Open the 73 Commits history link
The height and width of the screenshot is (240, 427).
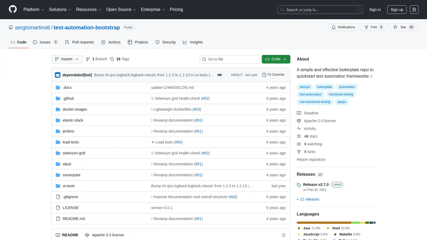coord(273,75)
